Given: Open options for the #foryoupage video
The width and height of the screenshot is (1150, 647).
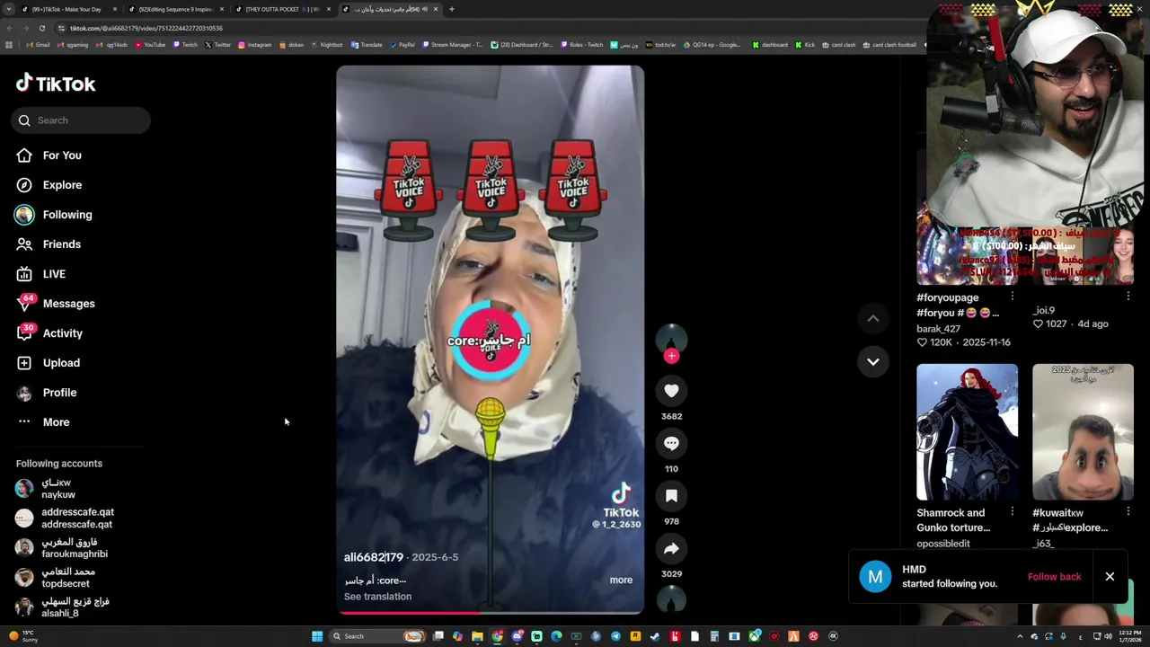Looking at the screenshot, I should tap(1012, 297).
